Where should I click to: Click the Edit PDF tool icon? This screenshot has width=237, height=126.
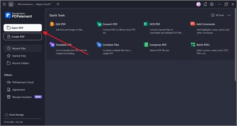pos(52,24)
